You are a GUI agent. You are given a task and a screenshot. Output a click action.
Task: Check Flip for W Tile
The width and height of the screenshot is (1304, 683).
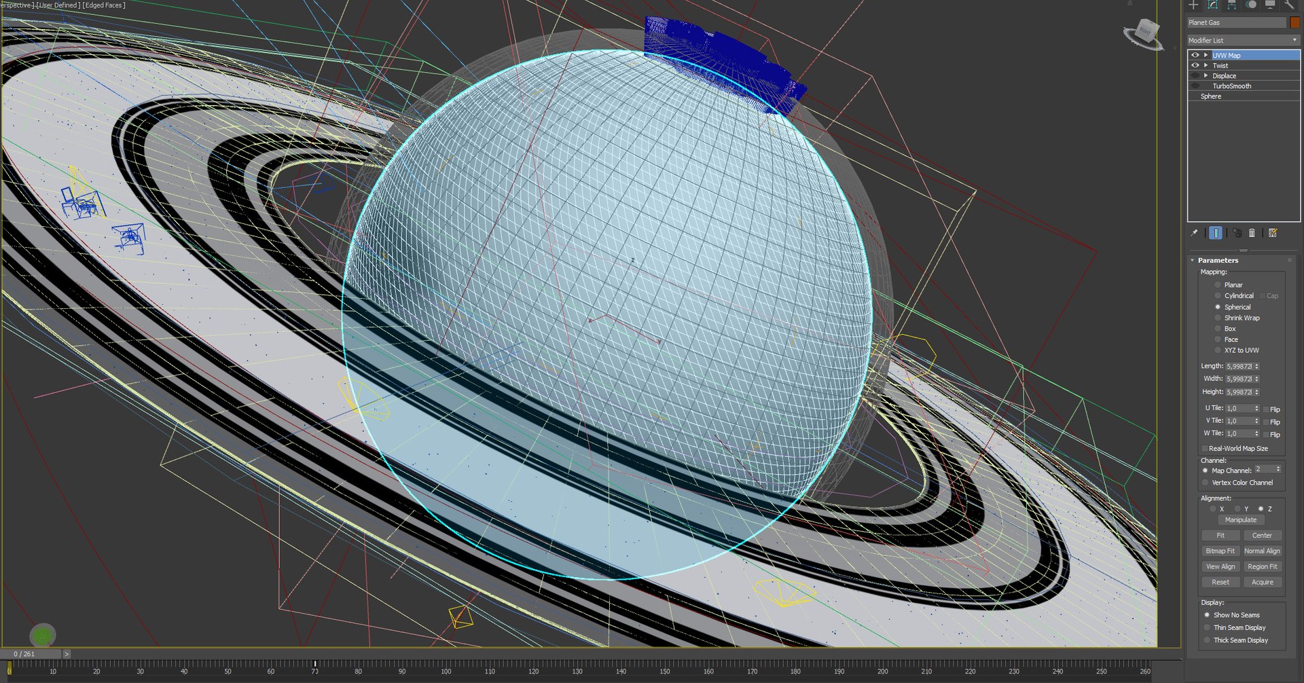point(1266,435)
